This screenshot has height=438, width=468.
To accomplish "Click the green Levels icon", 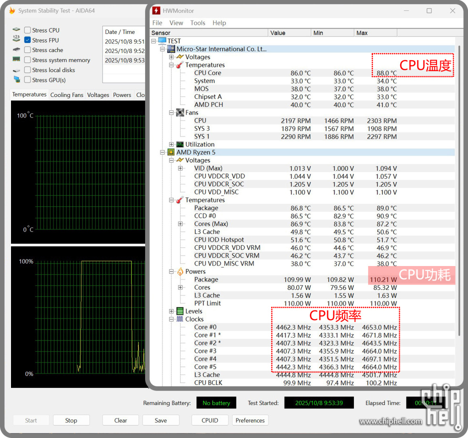I will coord(180,311).
